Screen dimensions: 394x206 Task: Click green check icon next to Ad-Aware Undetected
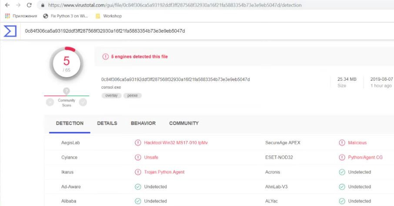coord(138,187)
